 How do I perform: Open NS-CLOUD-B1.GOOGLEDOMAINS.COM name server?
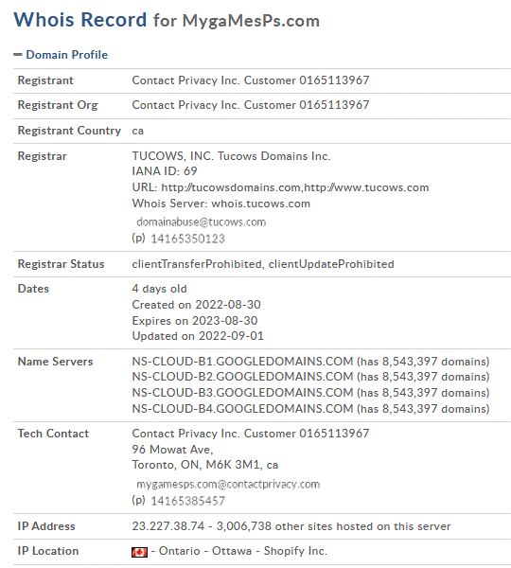point(242,362)
